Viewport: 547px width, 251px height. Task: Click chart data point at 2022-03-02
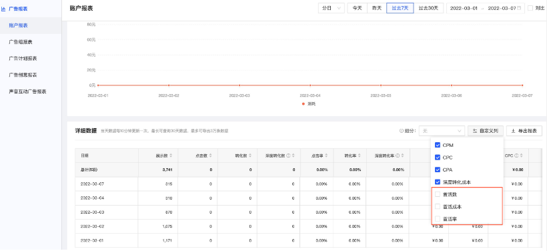(x=169, y=85)
